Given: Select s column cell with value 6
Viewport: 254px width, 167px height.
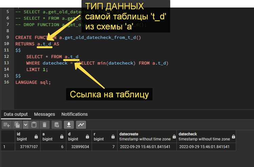Looking at the screenshot, I should (x=53, y=147).
